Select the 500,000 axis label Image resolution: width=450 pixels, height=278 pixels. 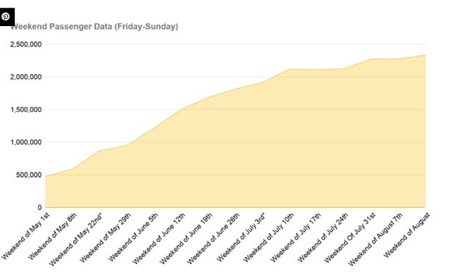click(x=29, y=175)
